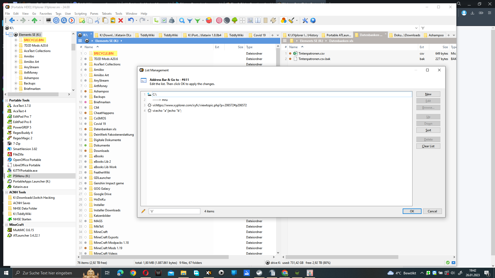The width and height of the screenshot is (495, 278).
Task: Collapse the Portable Tools catalog category
Action: coord(6,100)
